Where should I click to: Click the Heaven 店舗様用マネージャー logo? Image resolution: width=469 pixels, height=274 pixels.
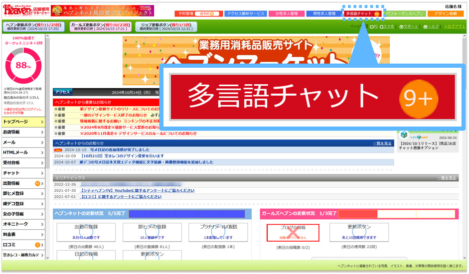point(25,10)
